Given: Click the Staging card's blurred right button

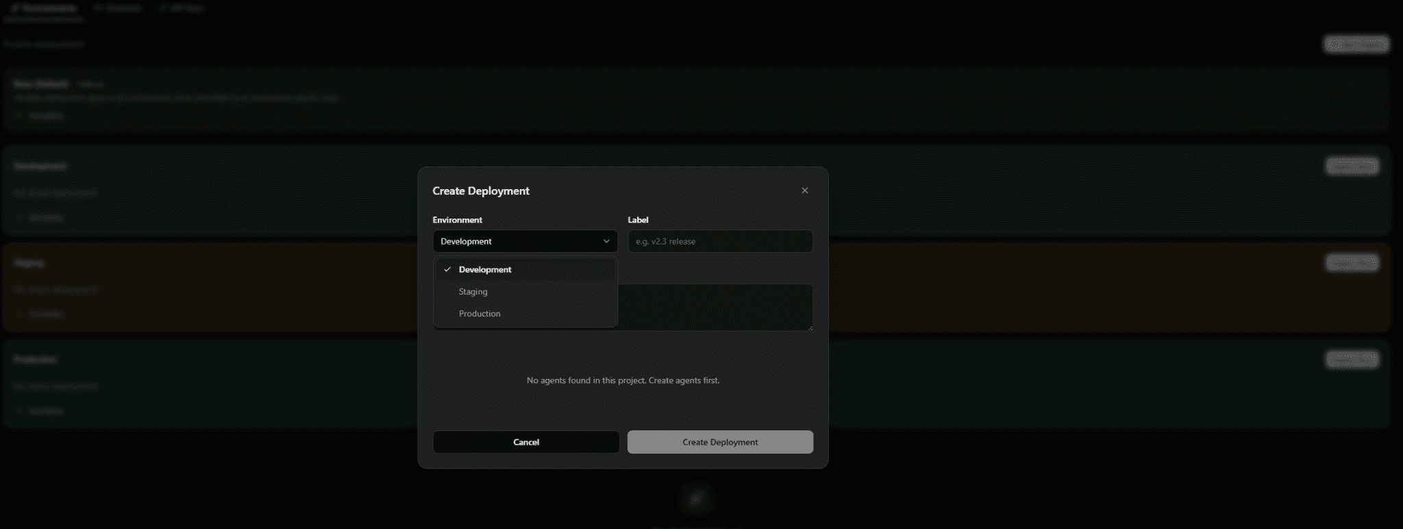Looking at the screenshot, I should tap(1352, 263).
